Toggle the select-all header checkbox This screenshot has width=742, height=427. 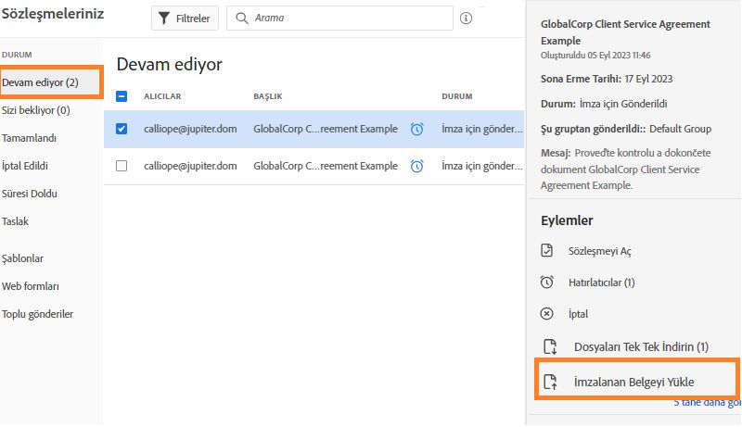122,96
